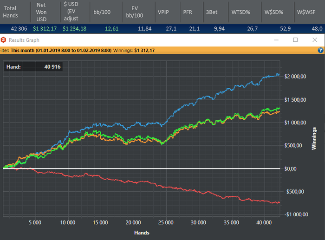Click the 25 000 hands axis tick label
Image resolution: width=325 pixels, height=240 pixels.
(166, 223)
